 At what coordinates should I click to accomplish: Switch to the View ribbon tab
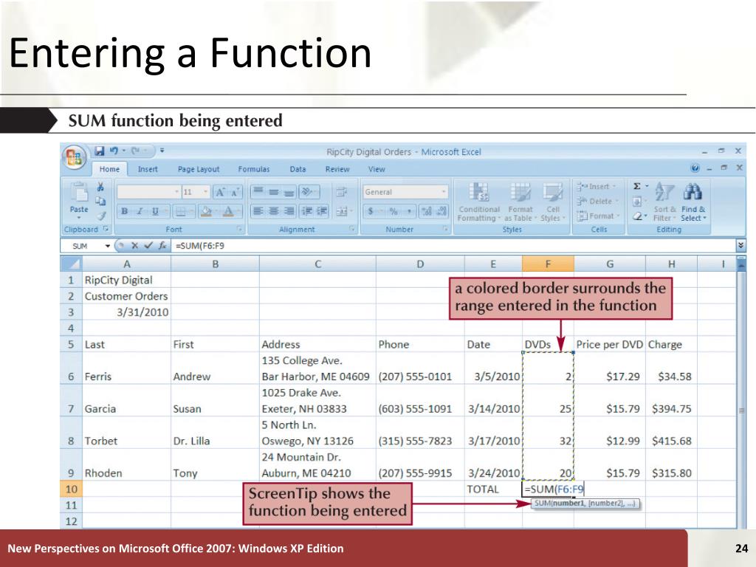click(377, 169)
